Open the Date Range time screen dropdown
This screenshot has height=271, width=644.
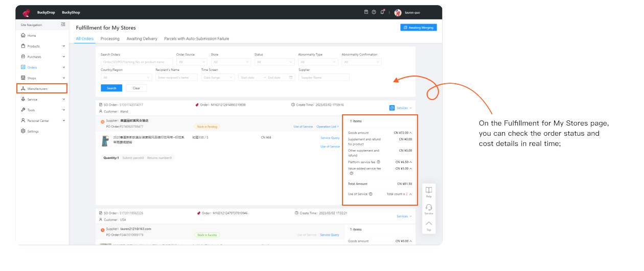(218, 77)
